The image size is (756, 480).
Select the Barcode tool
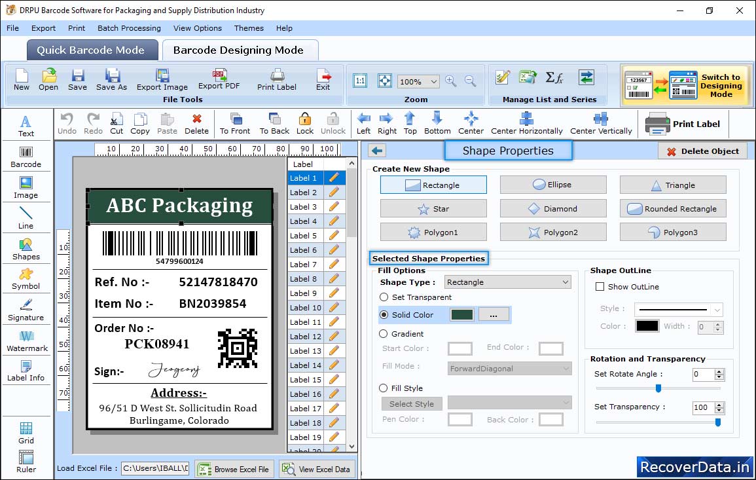[26, 157]
